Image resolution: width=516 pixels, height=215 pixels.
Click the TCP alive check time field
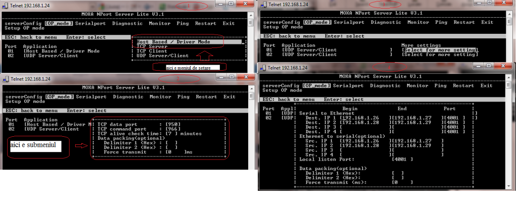click(170, 134)
